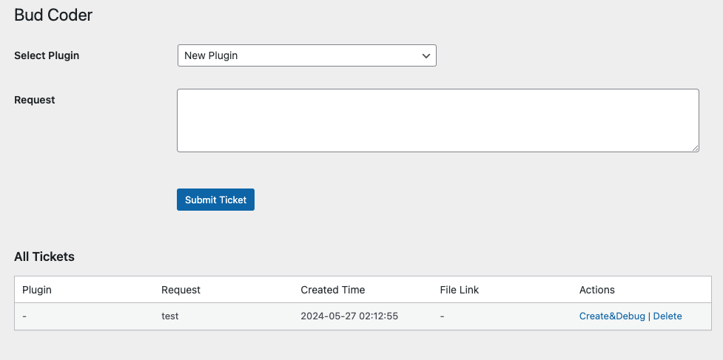Click the All Tickets section heading

pos(44,257)
